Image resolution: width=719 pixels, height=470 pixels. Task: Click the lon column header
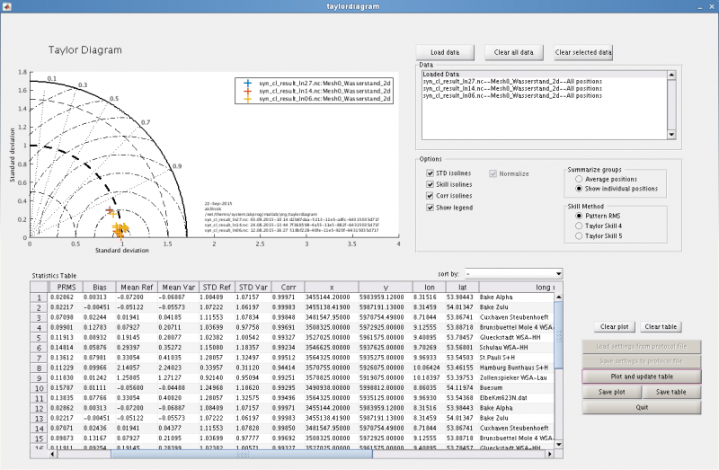point(430,287)
